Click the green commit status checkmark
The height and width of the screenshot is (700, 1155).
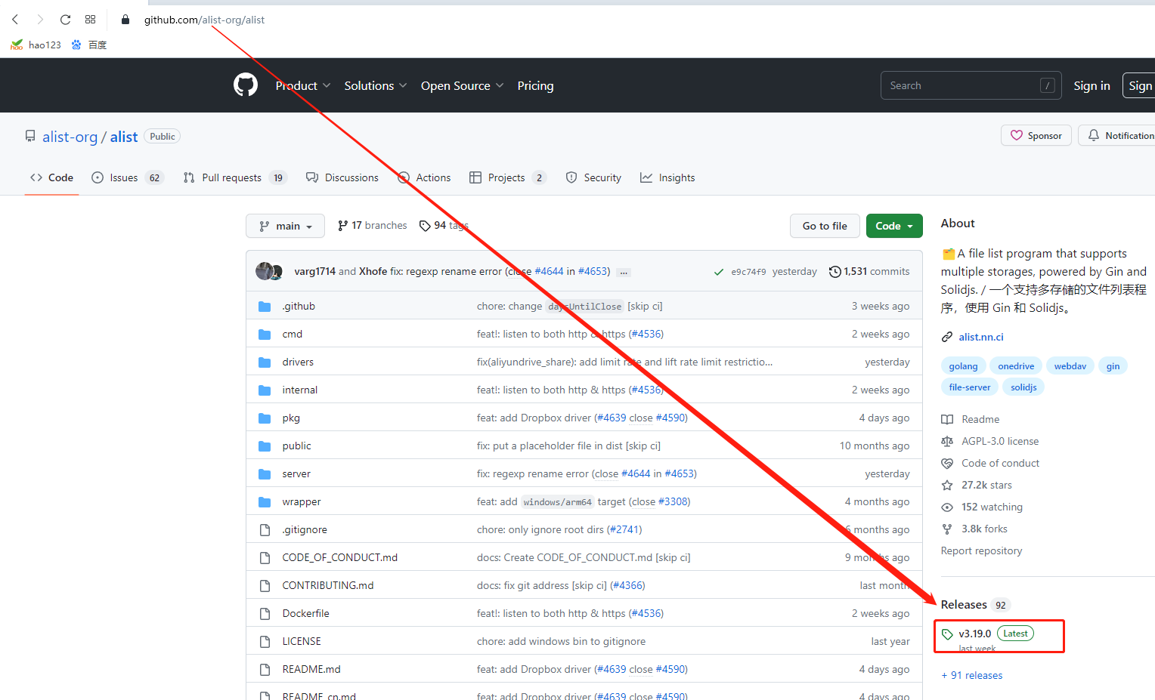coord(719,272)
